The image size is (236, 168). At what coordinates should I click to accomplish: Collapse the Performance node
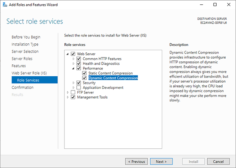(73, 69)
